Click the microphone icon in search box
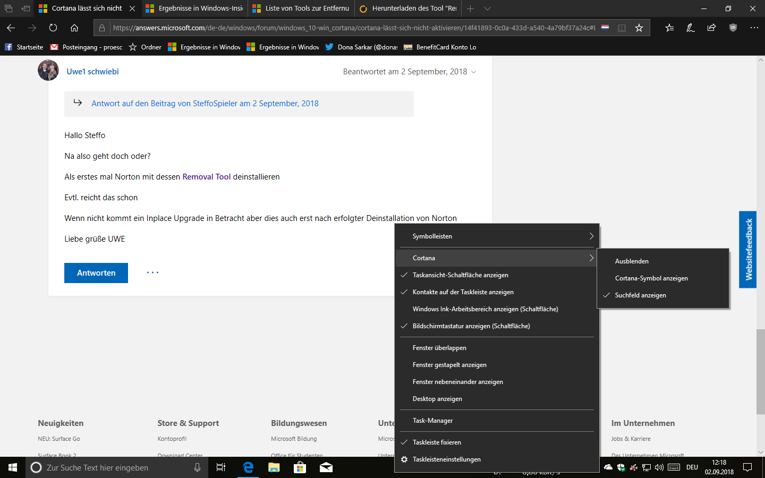Viewport: 765px width, 478px height. tap(197, 467)
